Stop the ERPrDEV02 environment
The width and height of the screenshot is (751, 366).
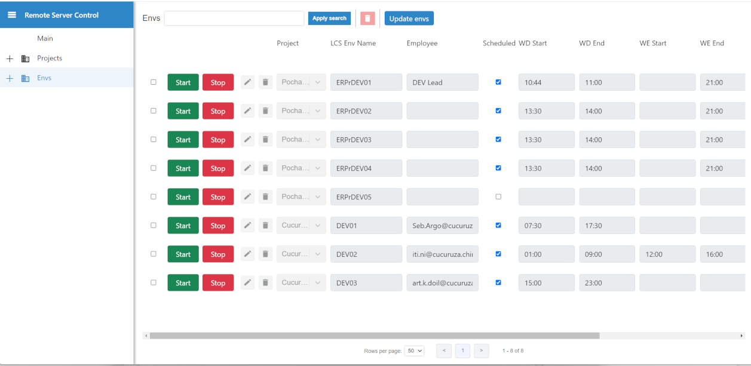point(218,111)
